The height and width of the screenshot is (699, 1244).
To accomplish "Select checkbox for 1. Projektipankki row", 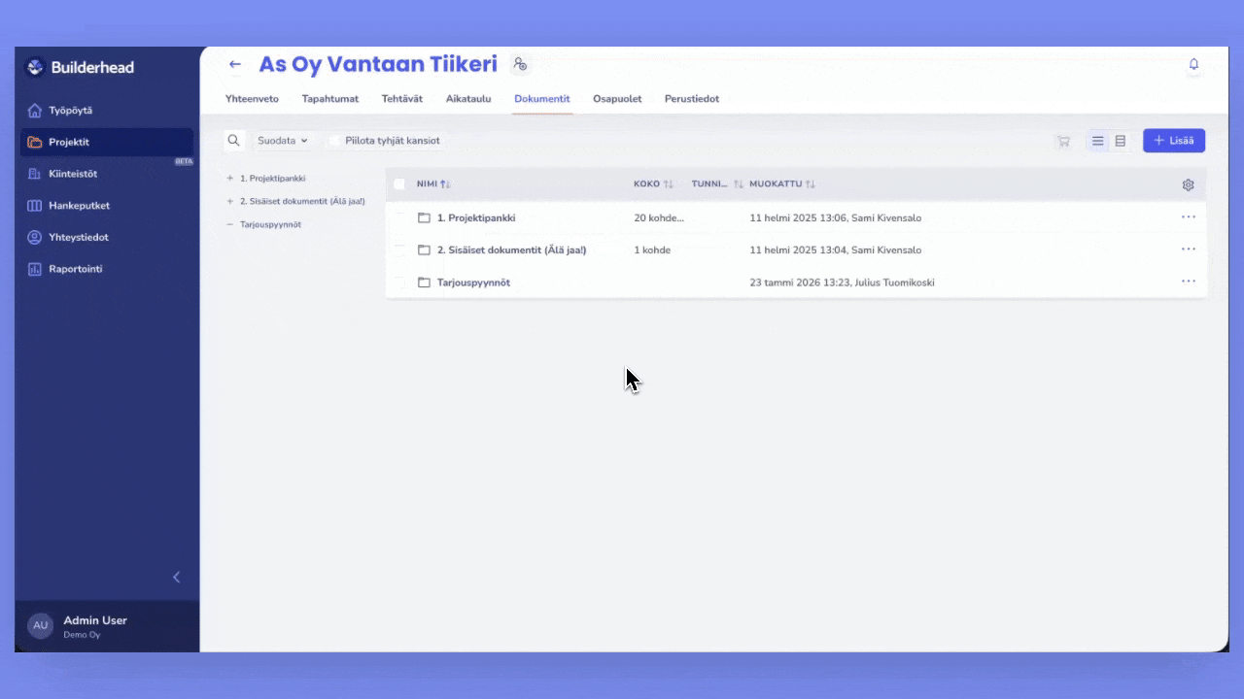I will coord(399,217).
